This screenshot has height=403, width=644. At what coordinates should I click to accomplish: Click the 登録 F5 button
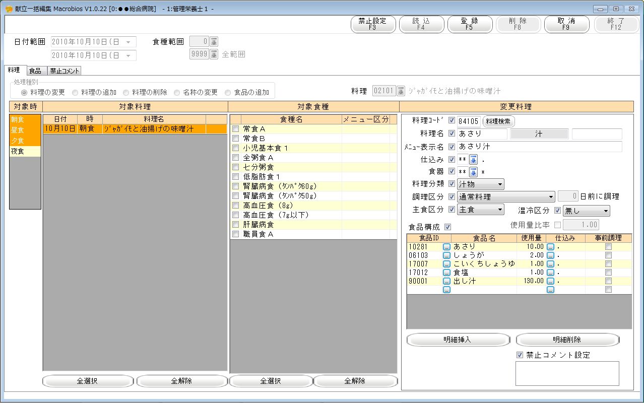point(470,24)
